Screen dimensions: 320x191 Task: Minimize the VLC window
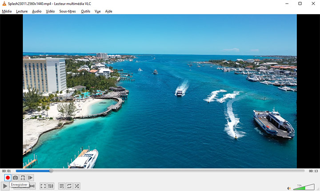click(287, 4)
